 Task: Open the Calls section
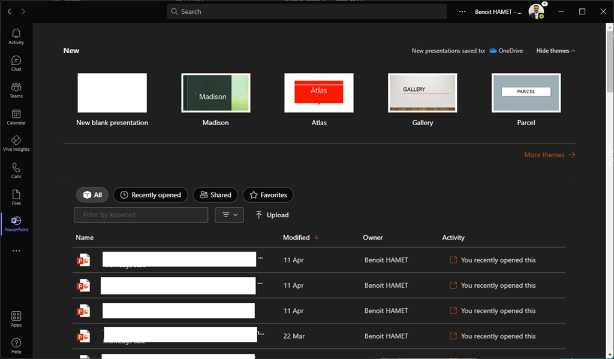tap(16, 171)
